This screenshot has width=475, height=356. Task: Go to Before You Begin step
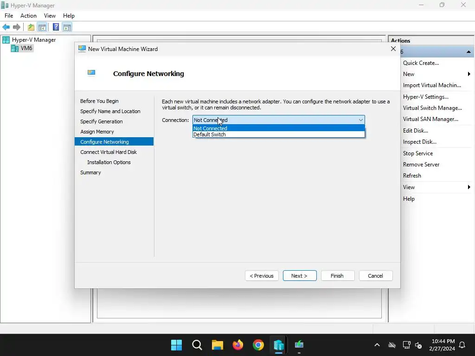99,101
